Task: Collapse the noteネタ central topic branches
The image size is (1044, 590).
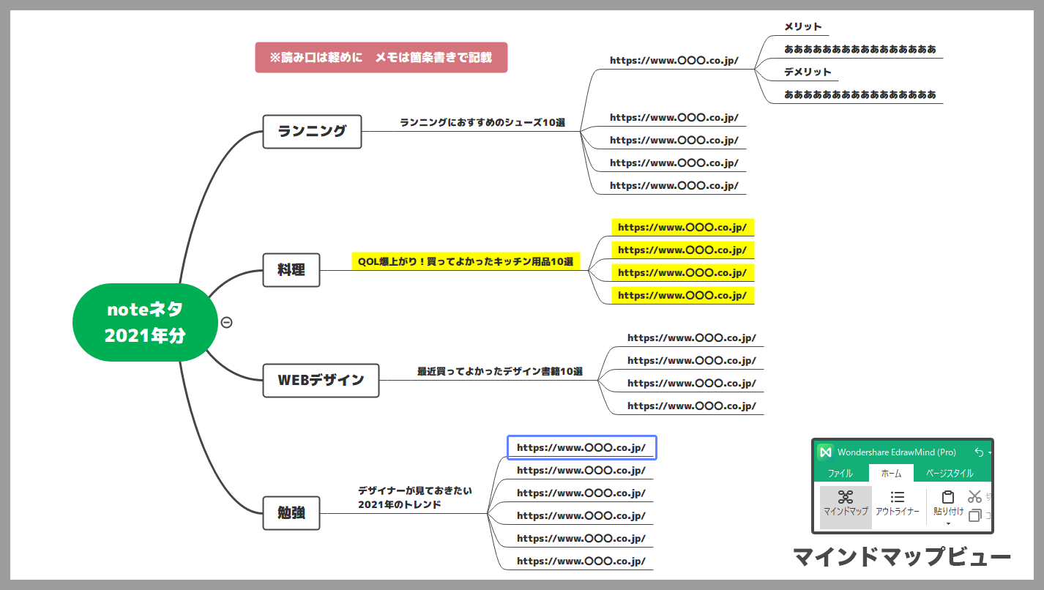Action: 227,322
